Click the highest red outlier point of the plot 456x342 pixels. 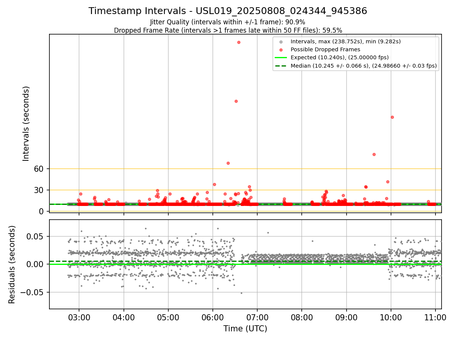pos(239,42)
